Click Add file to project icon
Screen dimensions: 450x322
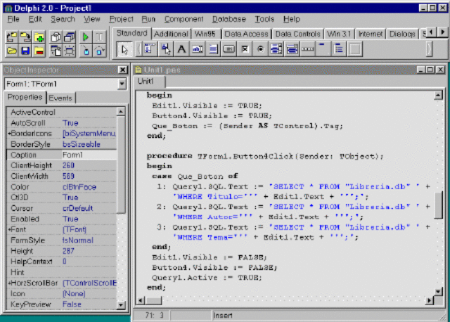coord(39,37)
